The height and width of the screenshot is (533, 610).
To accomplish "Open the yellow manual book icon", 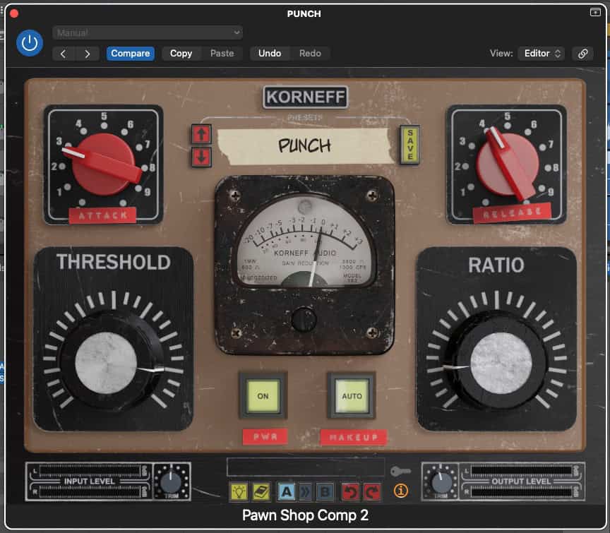I will 261,492.
